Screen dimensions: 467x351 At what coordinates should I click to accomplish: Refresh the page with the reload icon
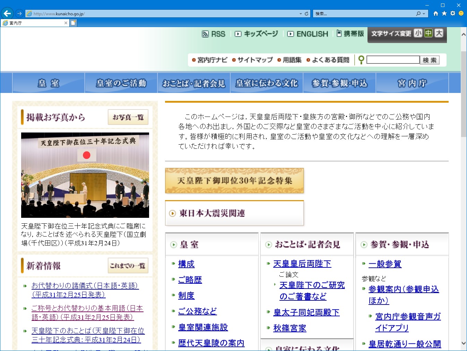[x=306, y=14]
